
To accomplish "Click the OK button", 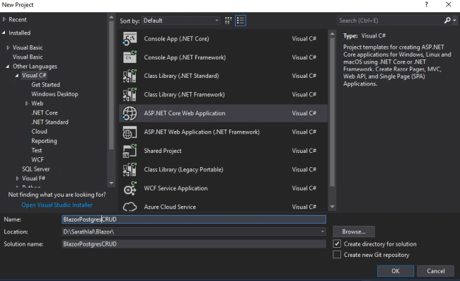I will tap(396, 271).
